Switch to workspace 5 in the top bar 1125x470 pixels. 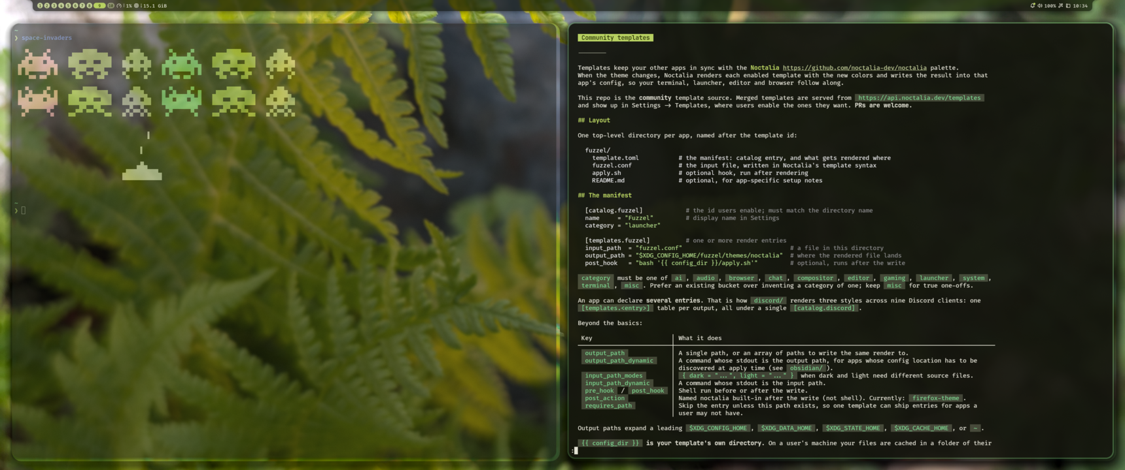tap(68, 6)
